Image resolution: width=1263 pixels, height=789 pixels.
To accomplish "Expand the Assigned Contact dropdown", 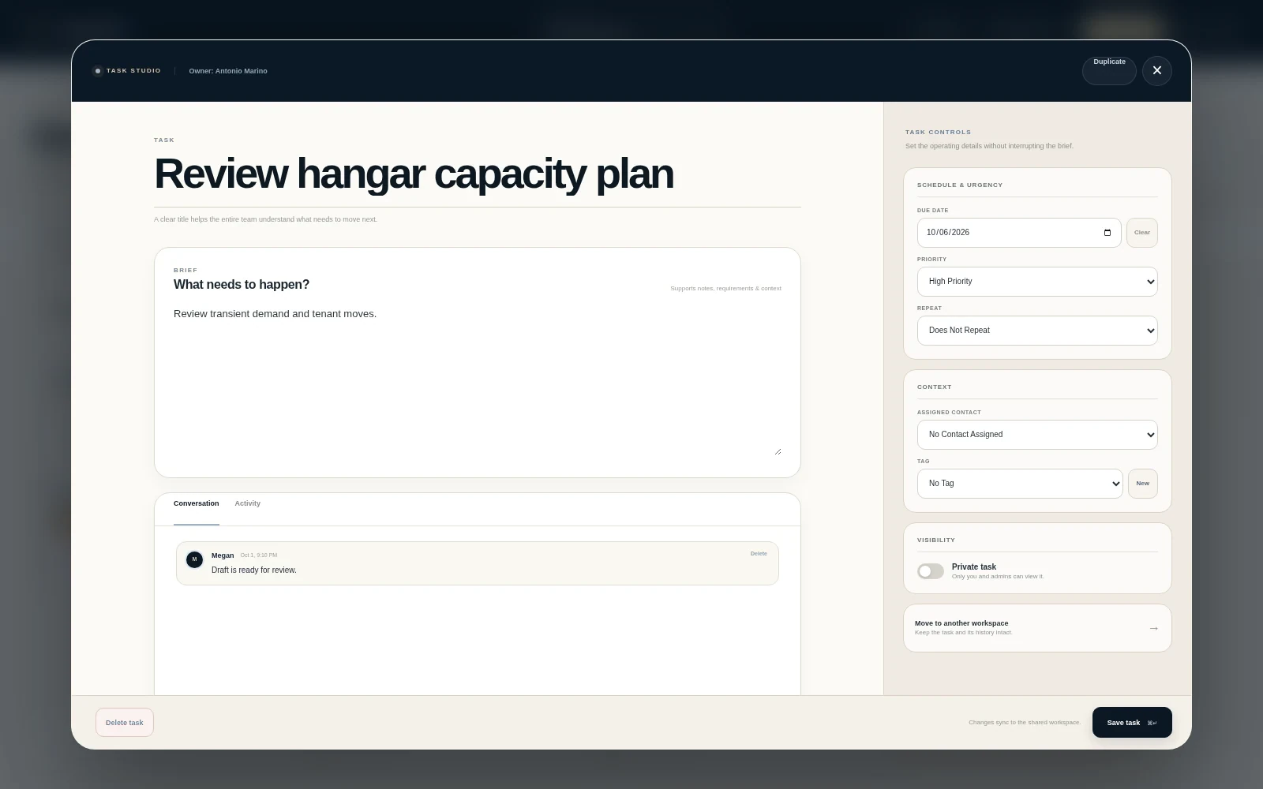I will pyautogui.click(x=1037, y=435).
